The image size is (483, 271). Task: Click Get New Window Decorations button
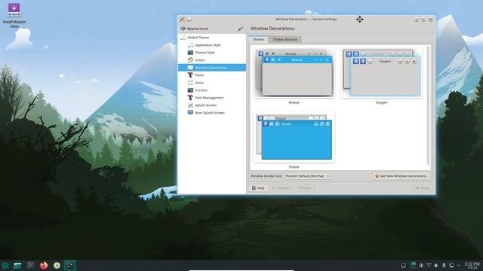click(401, 176)
